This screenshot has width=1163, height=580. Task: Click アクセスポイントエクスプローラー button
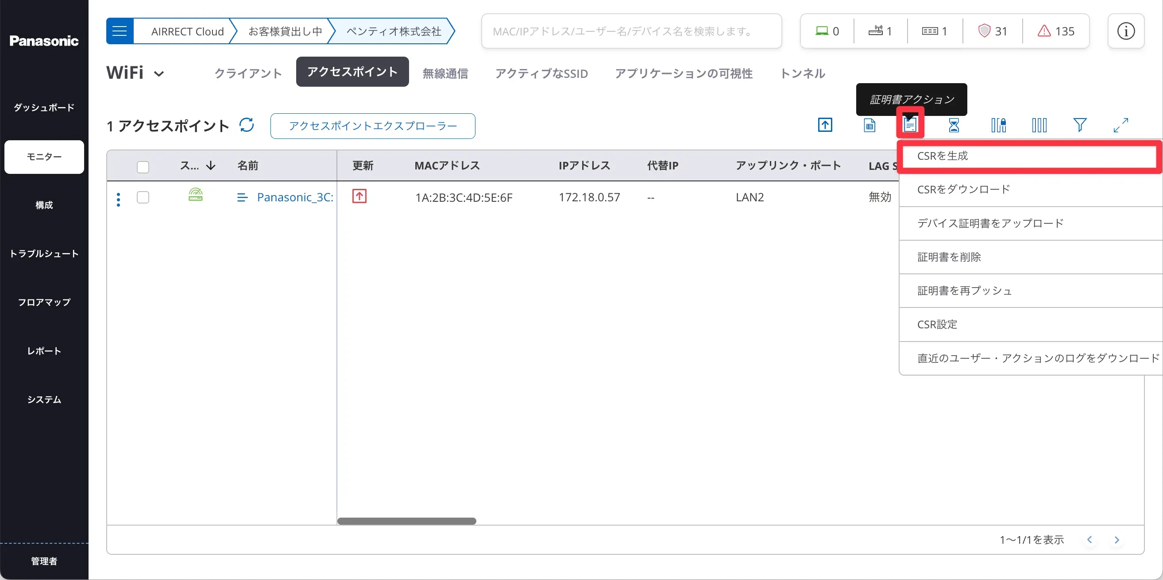(372, 126)
